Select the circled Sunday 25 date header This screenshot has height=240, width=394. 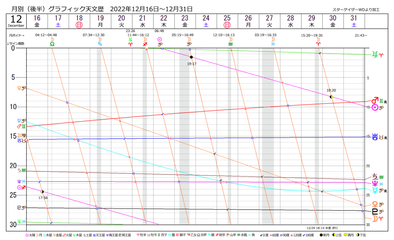[x=227, y=24]
